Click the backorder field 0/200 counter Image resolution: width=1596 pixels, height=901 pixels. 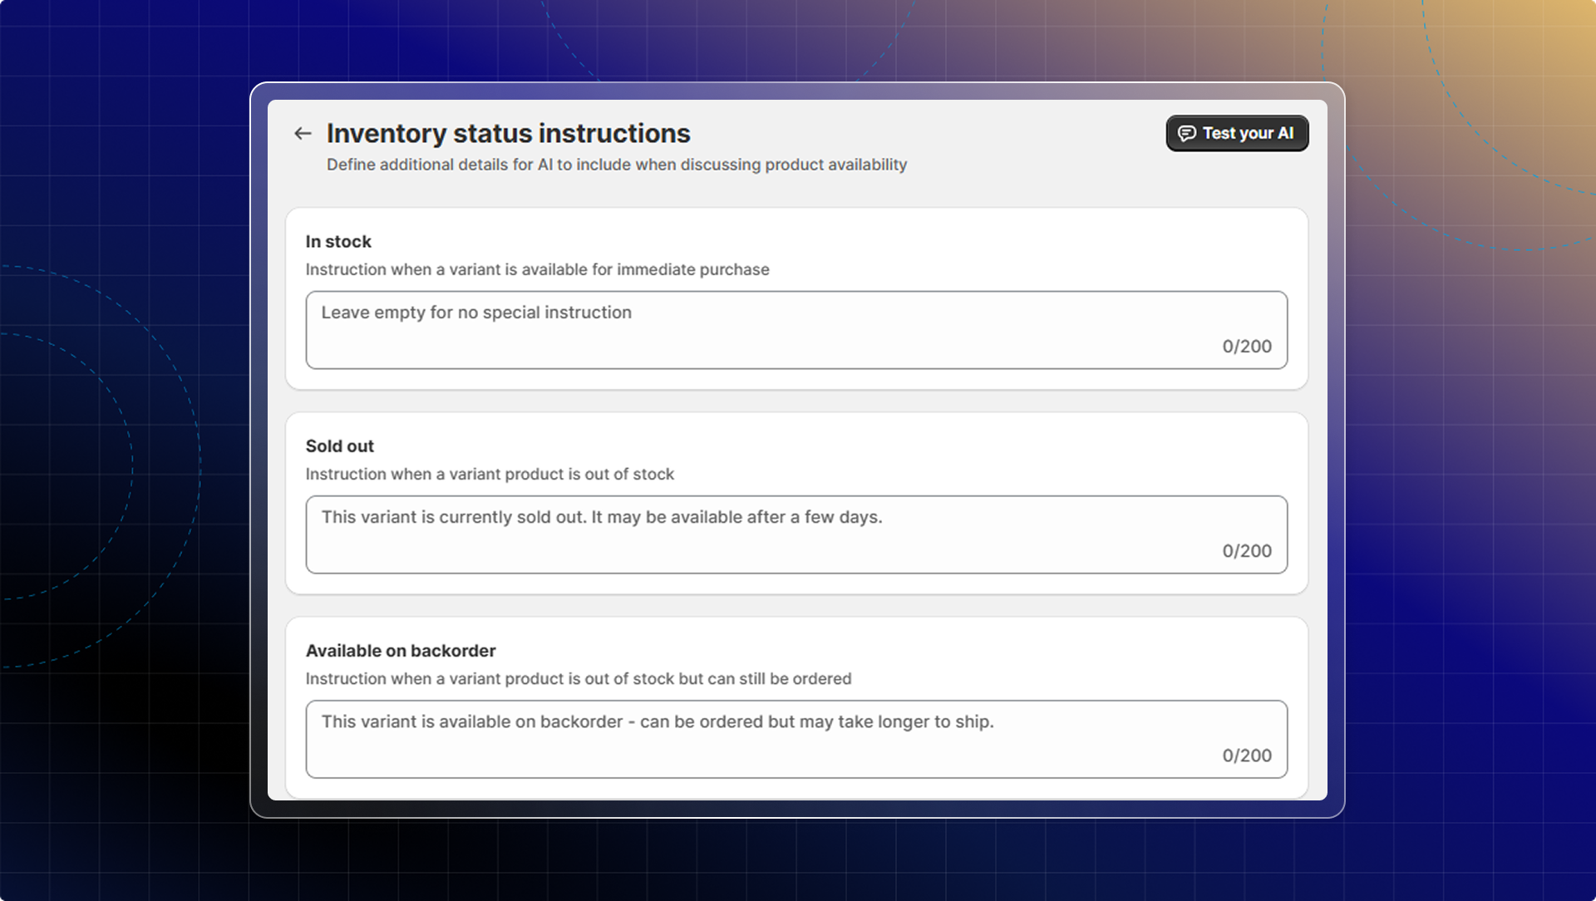click(1246, 756)
